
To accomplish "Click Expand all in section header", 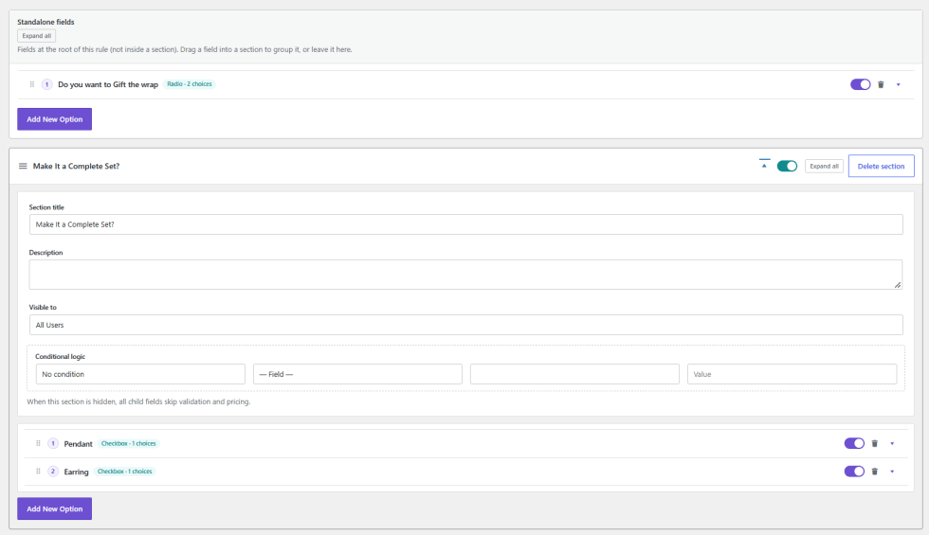I will (824, 167).
